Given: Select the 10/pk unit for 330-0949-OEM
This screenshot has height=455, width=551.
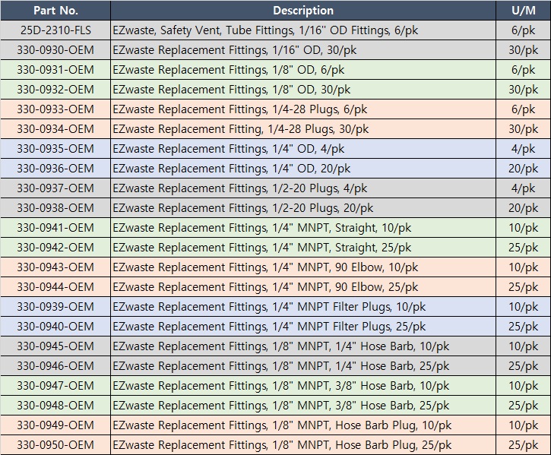Looking at the screenshot, I should point(523,425).
